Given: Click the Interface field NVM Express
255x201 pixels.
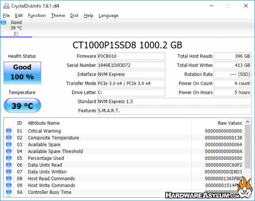Looking at the screenshot, I should [x=131, y=75].
